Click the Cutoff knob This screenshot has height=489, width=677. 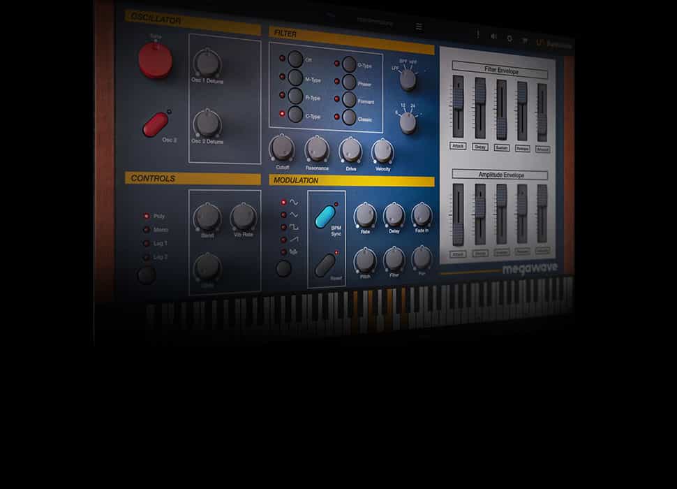tap(283, 148)
